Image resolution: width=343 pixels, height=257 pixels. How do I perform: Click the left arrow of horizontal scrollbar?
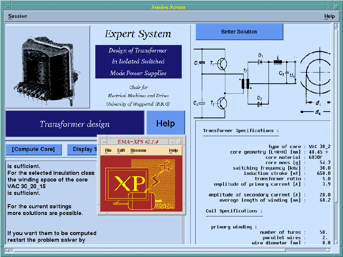[8, 250]
